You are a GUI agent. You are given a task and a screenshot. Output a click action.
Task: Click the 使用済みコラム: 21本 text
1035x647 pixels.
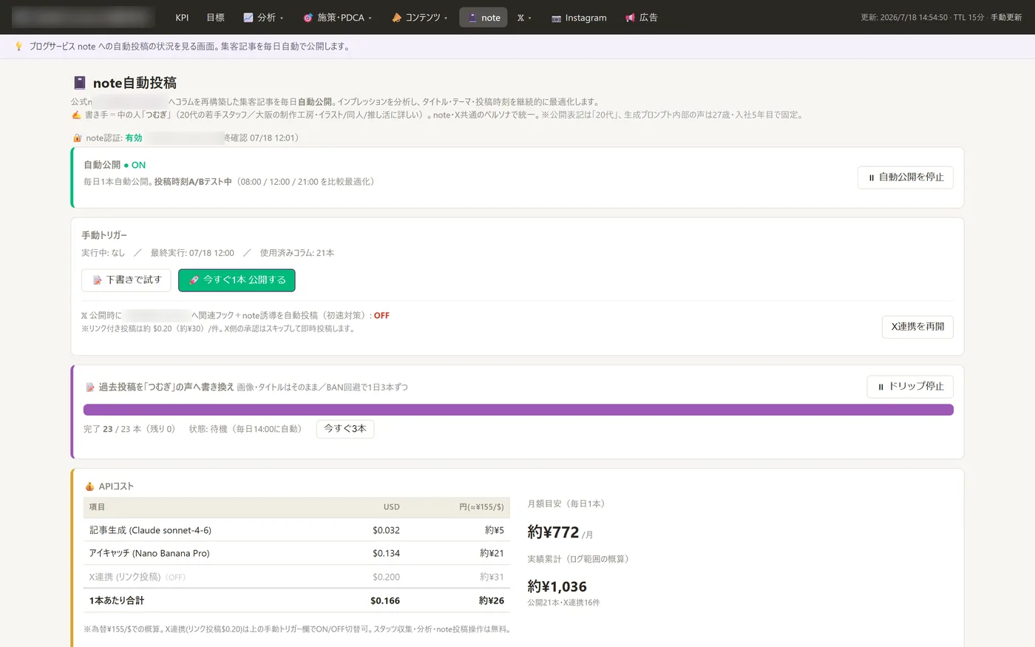pyautogui.click(x=297, y=253)
